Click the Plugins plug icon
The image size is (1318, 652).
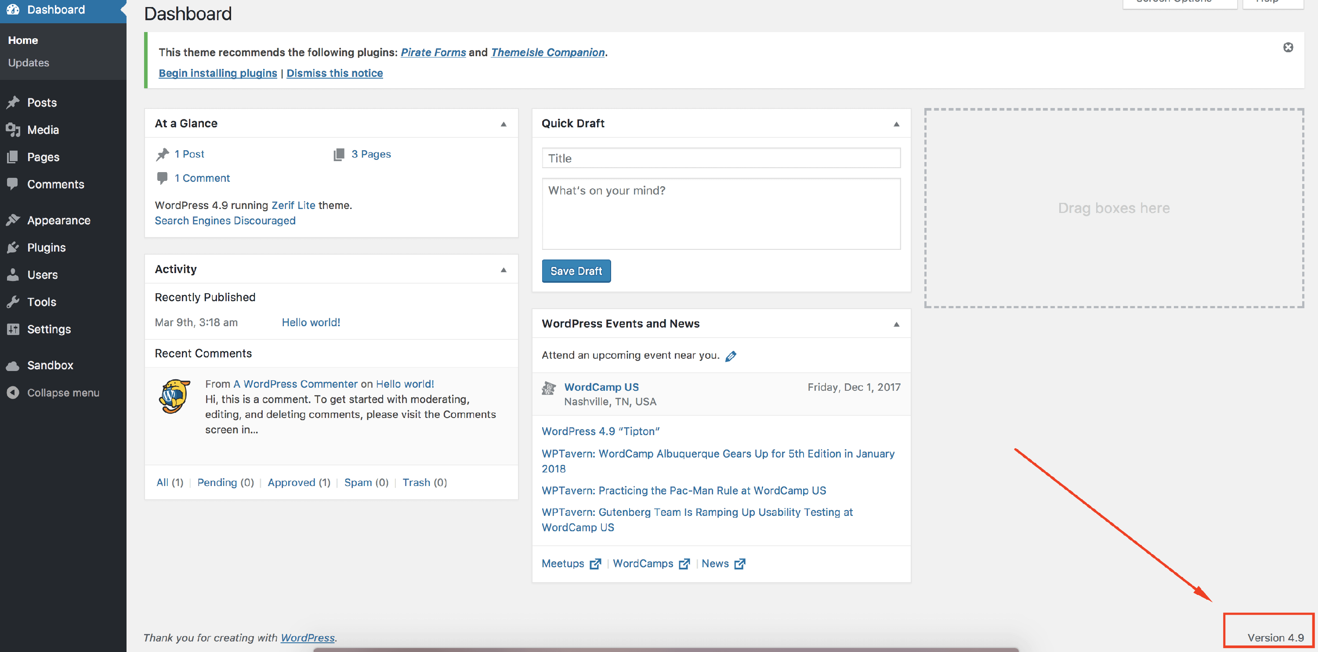(x=13, y=248)
